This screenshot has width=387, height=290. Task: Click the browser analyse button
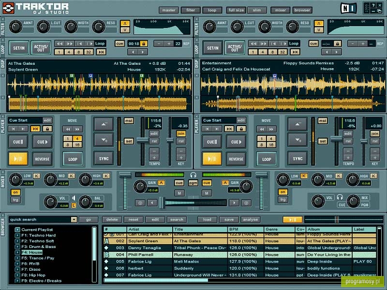[x=250, y=219]
